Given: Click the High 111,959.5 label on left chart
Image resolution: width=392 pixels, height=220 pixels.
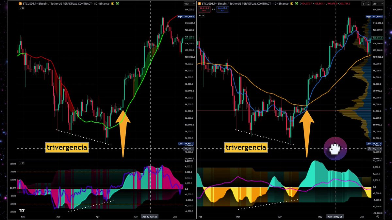Looking at the screenshot, I should (186, 17).
